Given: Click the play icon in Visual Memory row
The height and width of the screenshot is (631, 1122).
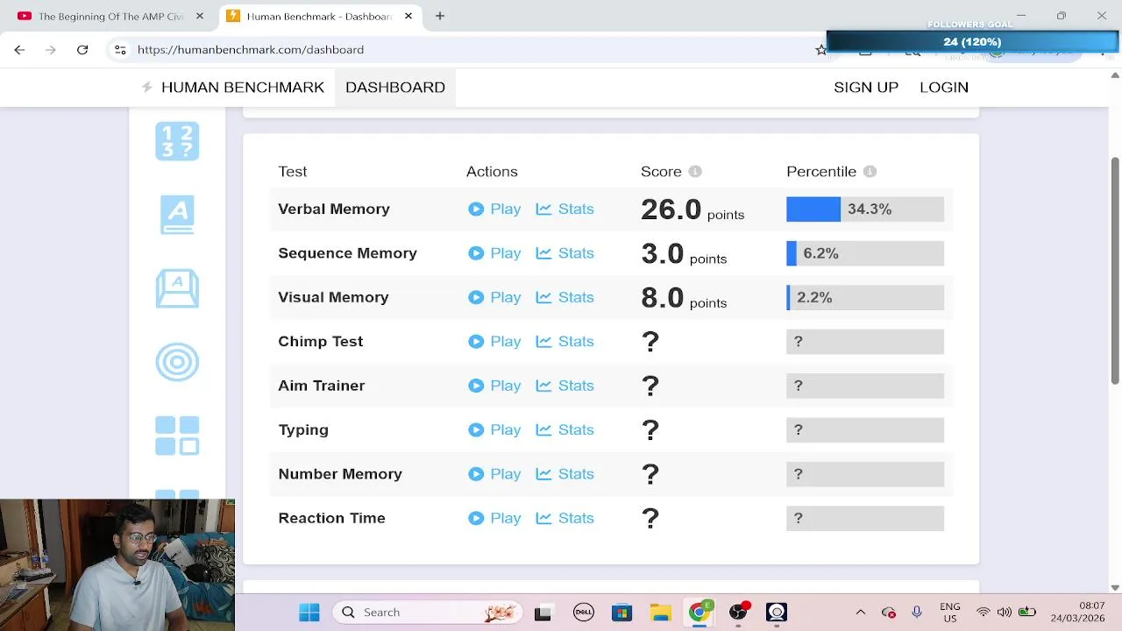Looking at the screenshot, I should pyautogui.click(x=476, y=297).
